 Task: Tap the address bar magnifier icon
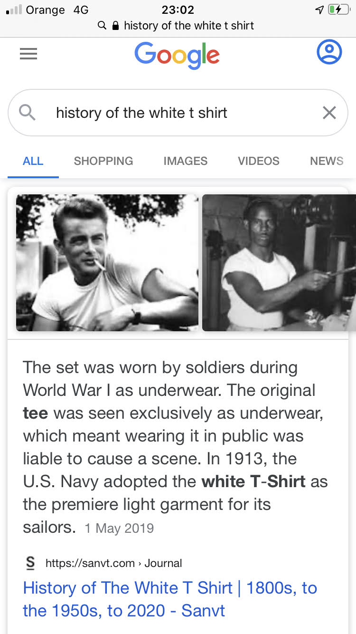point(102,25)
